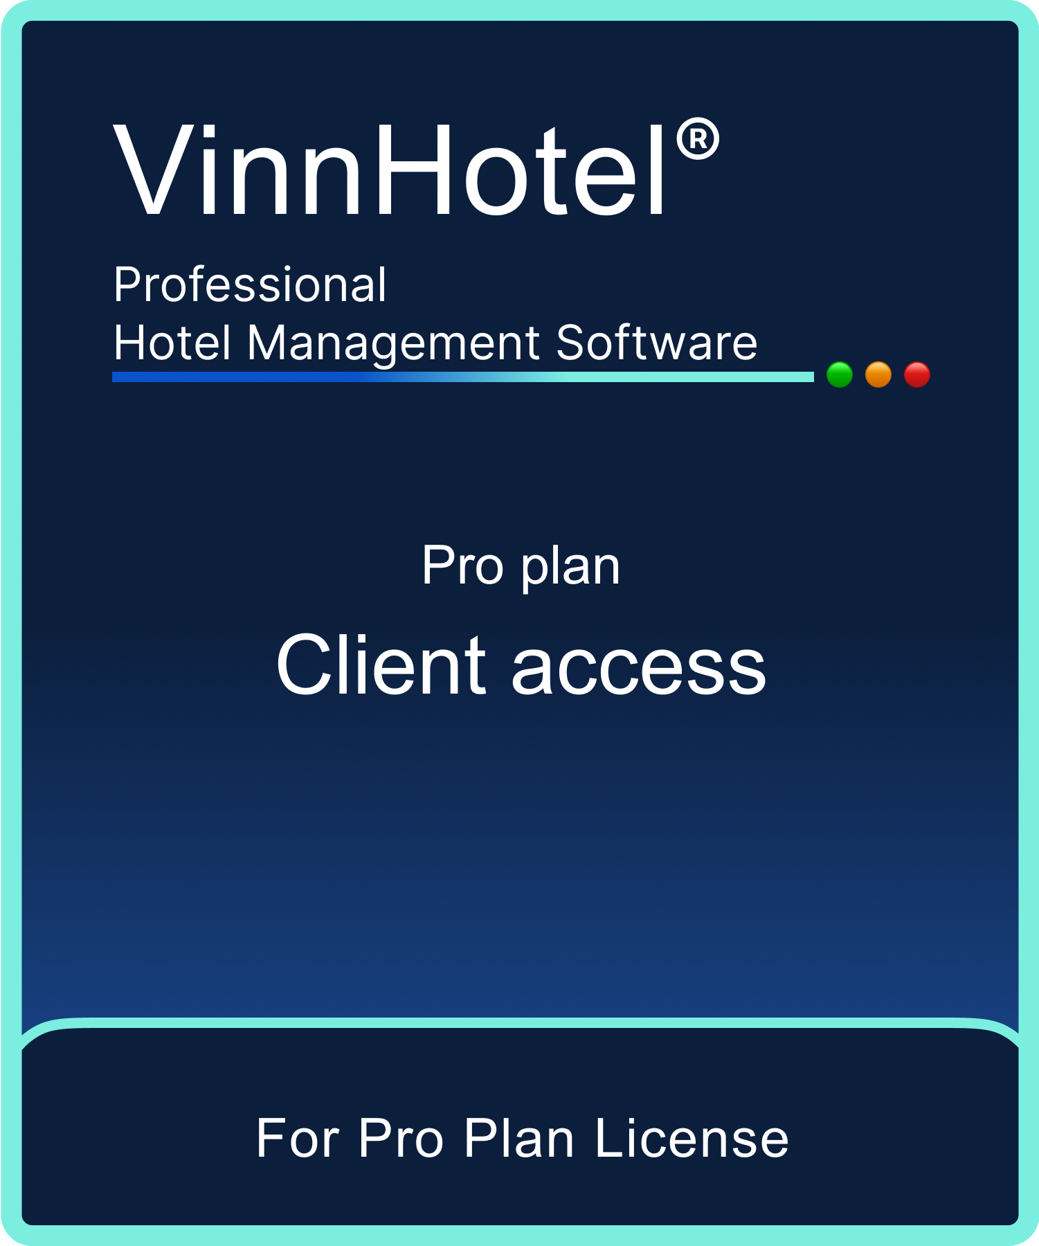
Task: Click the word Hotel in Hotel Management Software
Action: click(x=172, y=342)
